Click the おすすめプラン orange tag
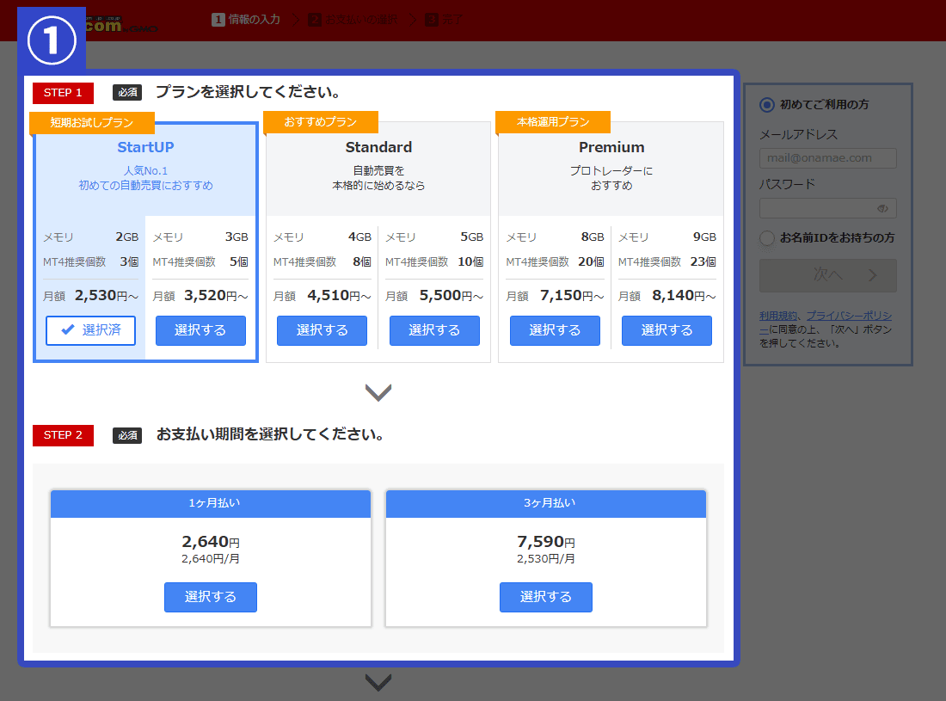946x701 pixels. coord(321,122)
